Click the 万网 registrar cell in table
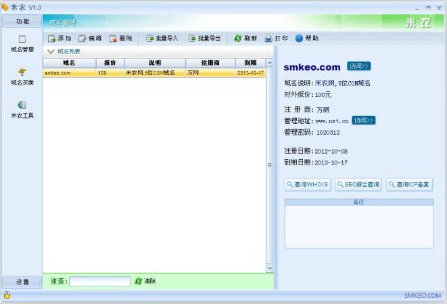 point(210,73)
